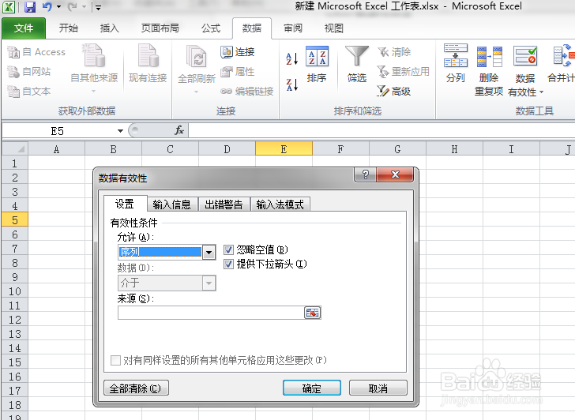Viewport: 575px width, 420px height.
Task: Click the 属性 properties command
Action: coord(237,72)
